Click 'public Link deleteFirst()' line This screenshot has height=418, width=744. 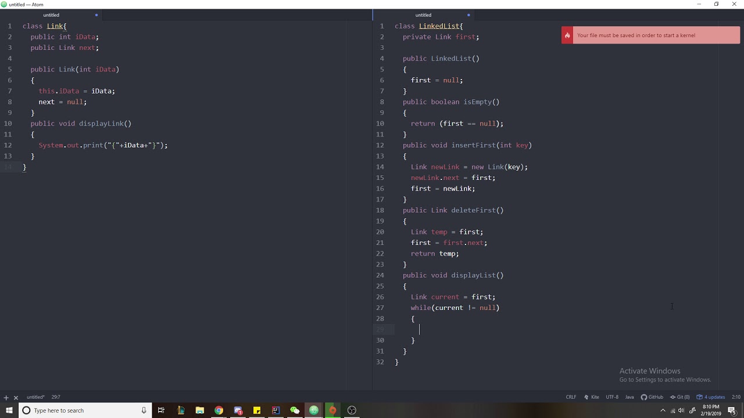453,210
